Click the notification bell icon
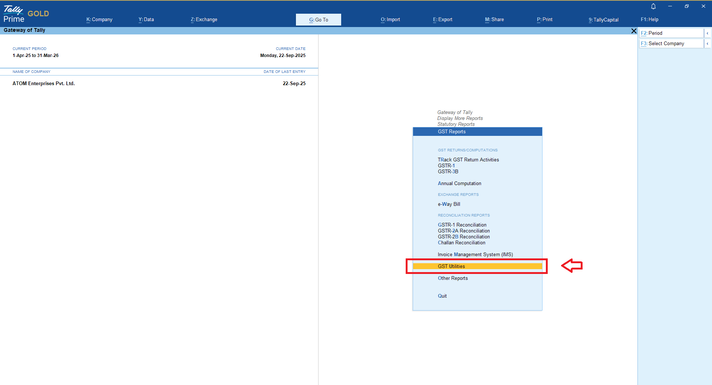The height and width of the screenshot is (385, 712). 653,6
